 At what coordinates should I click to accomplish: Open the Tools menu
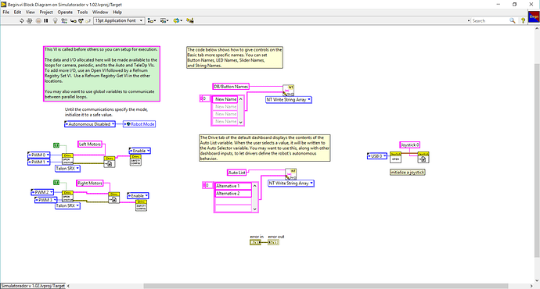coord(82,12)
